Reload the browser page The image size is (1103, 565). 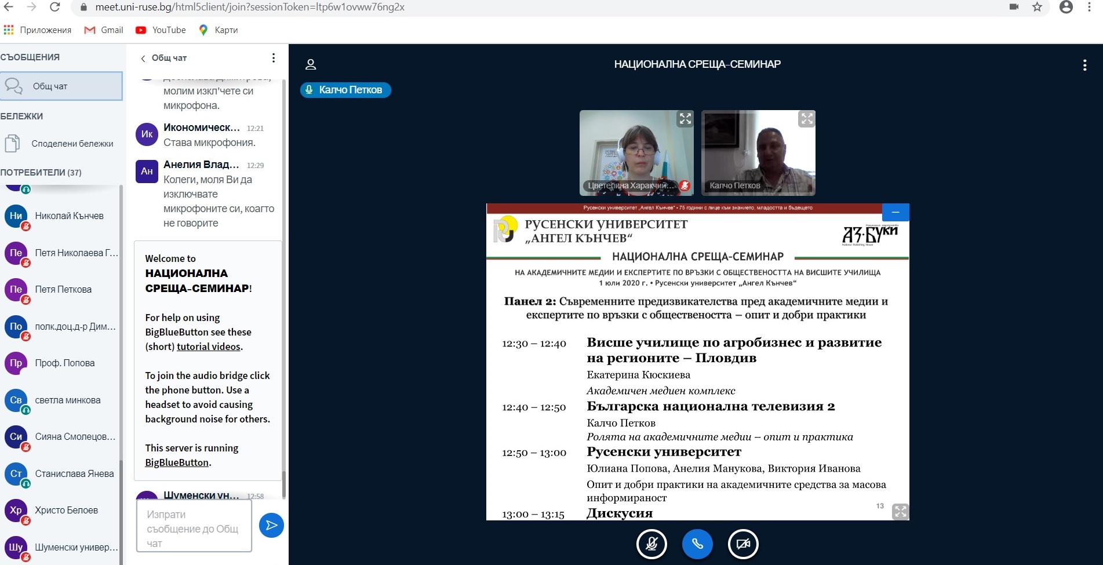point(55,7)
